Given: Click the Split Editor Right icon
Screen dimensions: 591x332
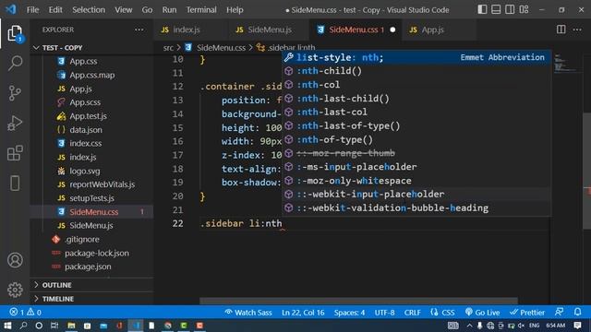Looking at the screenshot, I should [561, 30].
